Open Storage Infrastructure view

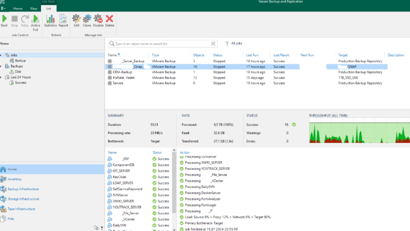52,199
